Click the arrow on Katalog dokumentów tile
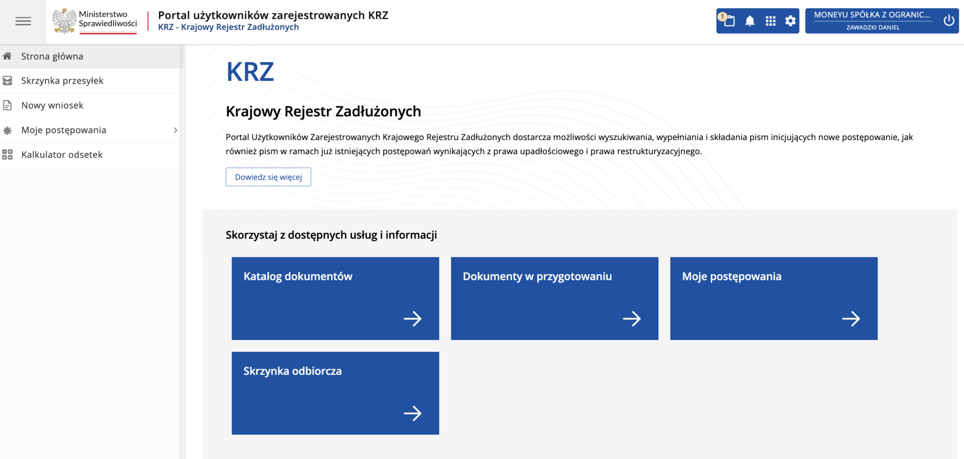This screenshot has height=459, width=964. [412, 319]
